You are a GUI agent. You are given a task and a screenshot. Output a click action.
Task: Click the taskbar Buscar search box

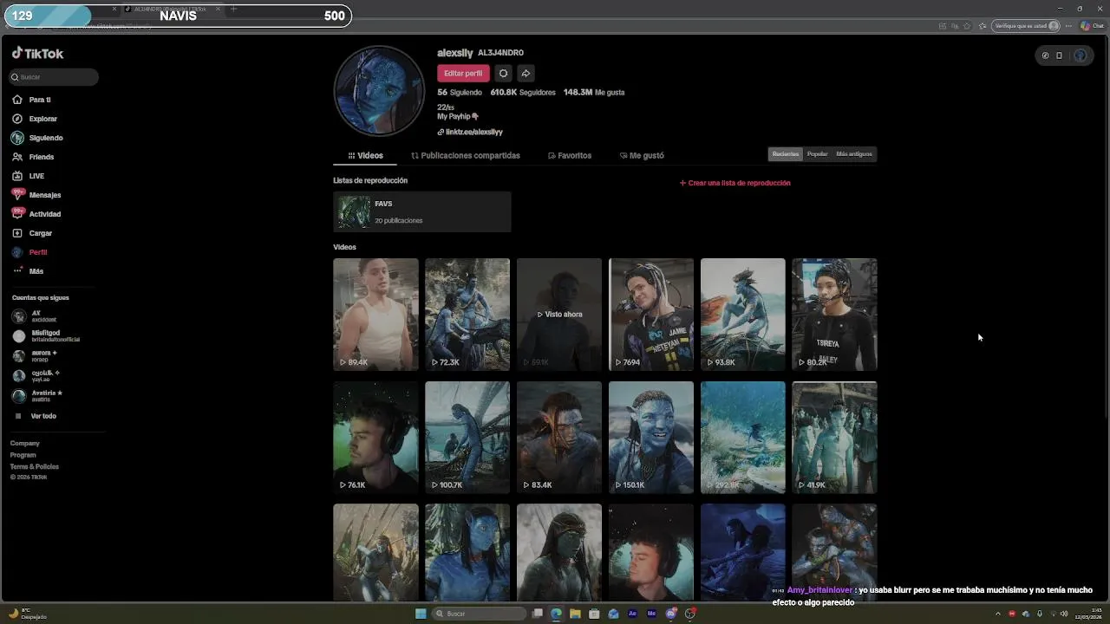point(479,614)
